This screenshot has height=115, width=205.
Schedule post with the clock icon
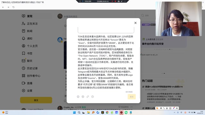(x=93, y=96)
